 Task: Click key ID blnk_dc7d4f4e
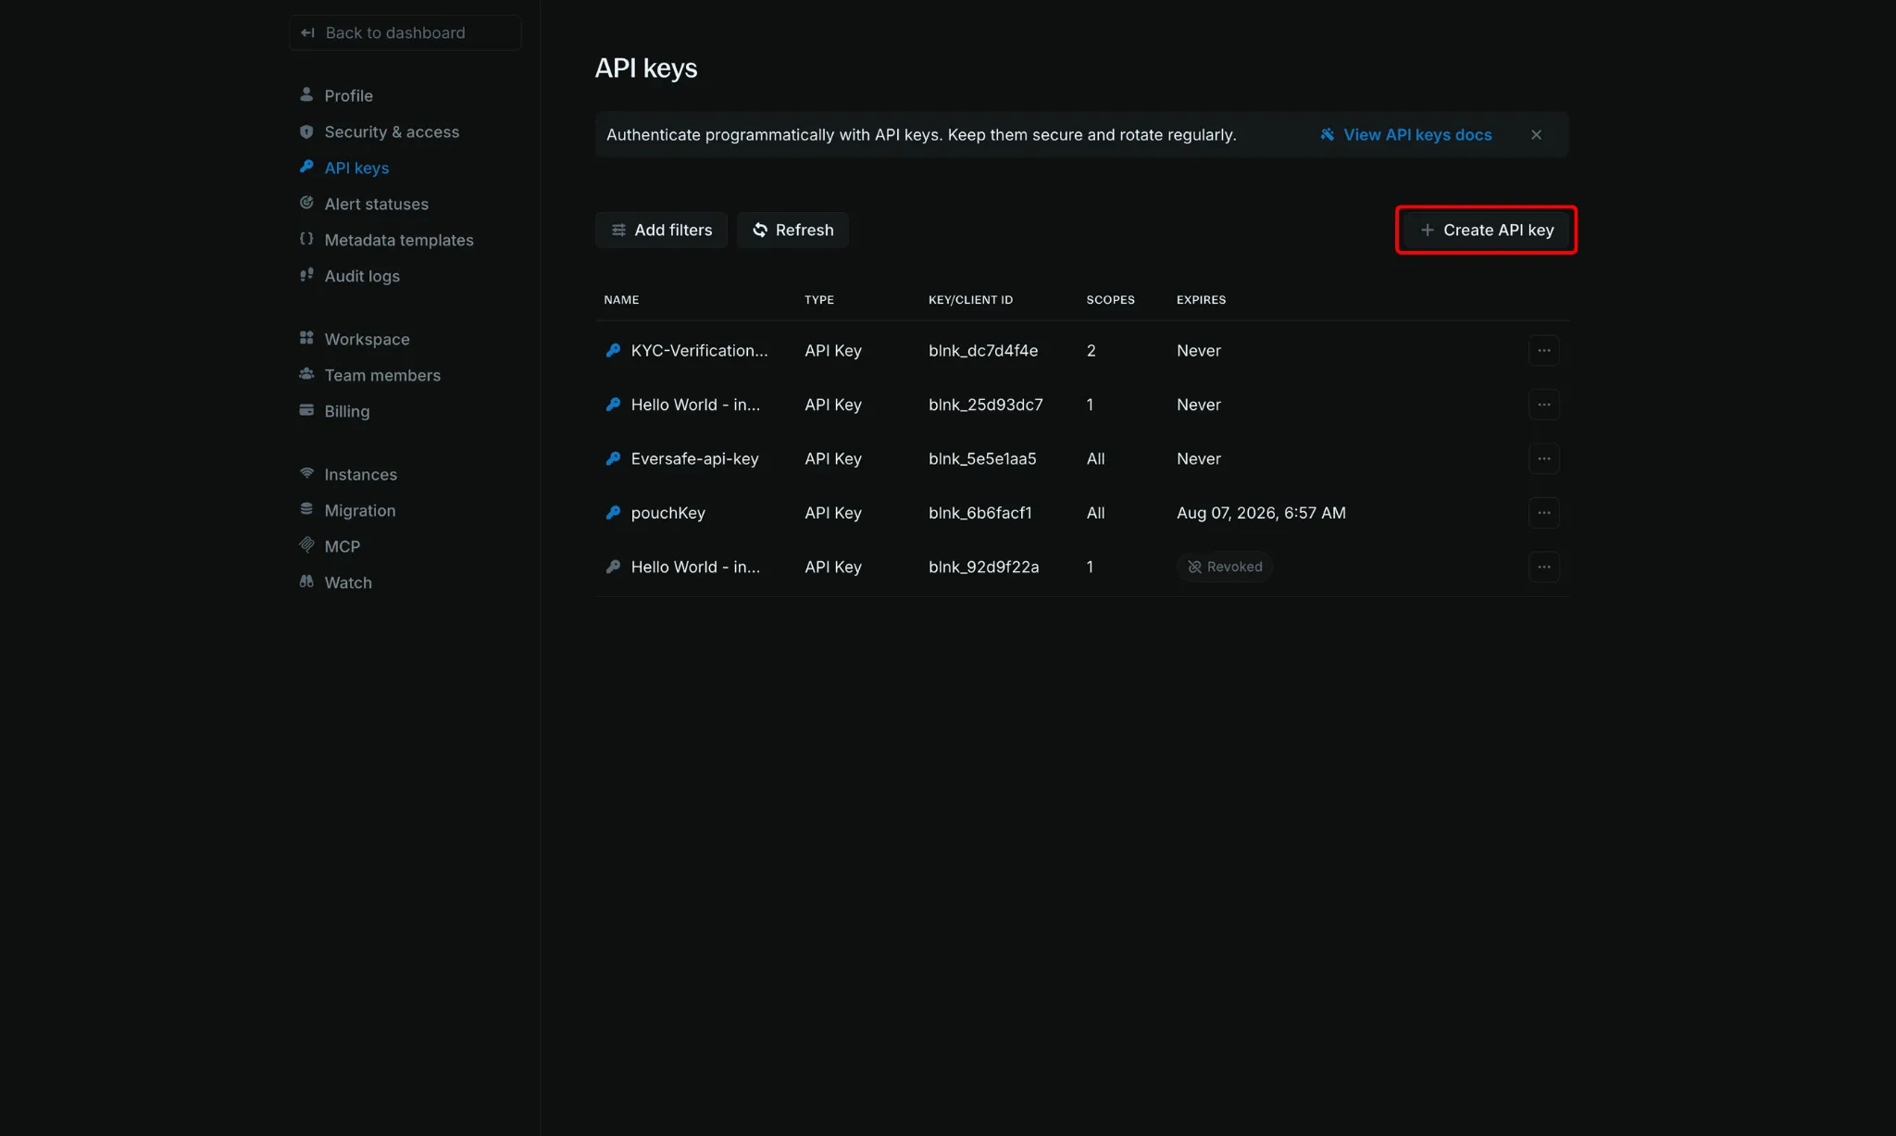click(x=983, y=351)
